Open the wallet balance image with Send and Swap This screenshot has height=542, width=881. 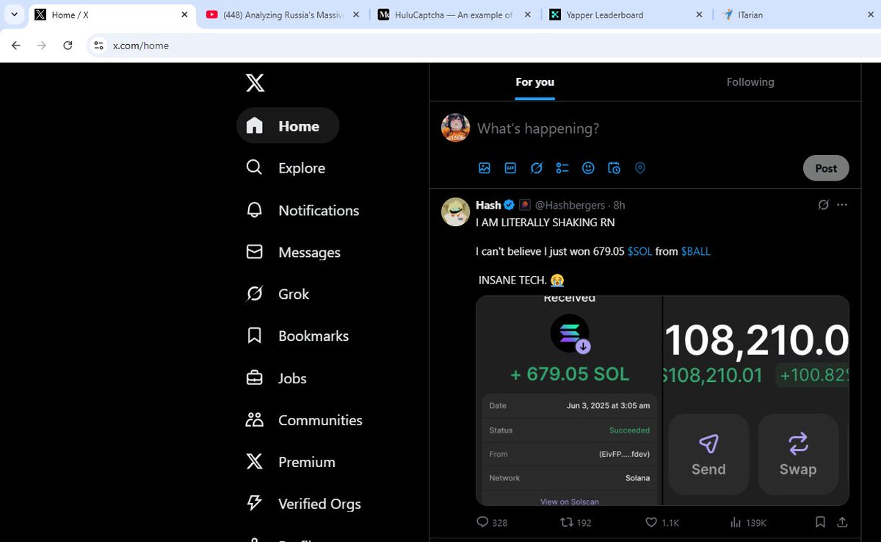coord(756,400)
